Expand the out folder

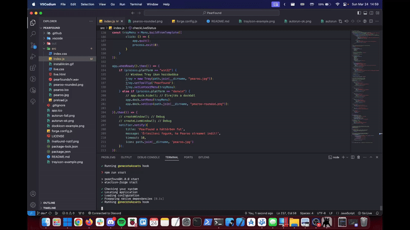pyautogui.click(x=68, y=43)
